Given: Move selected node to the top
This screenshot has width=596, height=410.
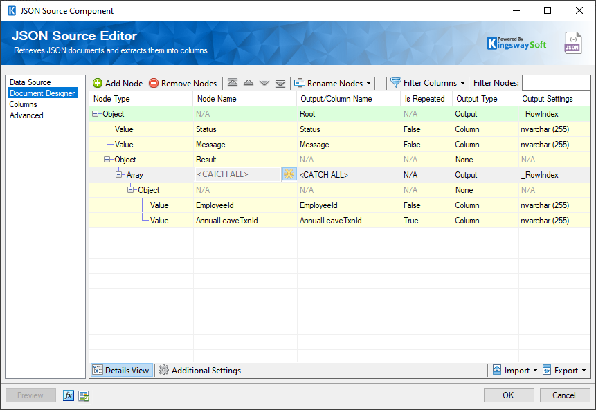Looking at the screenshot, I should point(233,83).
